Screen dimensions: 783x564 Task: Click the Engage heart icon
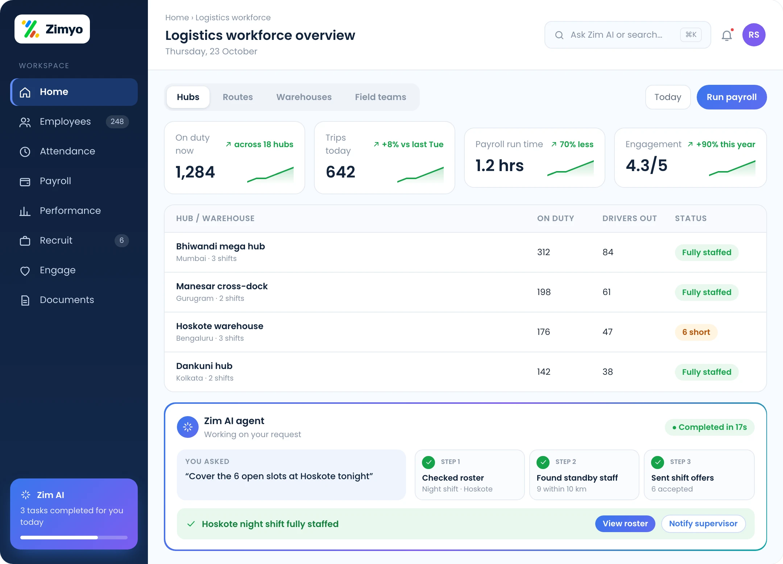[25, 271]
